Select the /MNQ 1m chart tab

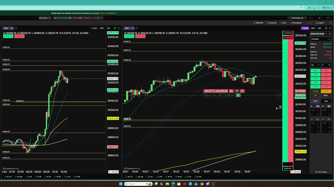point(129,28)
